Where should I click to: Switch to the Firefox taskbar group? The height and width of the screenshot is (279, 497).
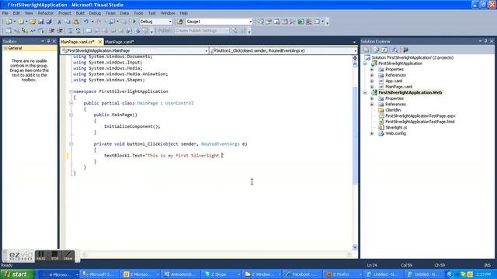click(x=343, y=274)
